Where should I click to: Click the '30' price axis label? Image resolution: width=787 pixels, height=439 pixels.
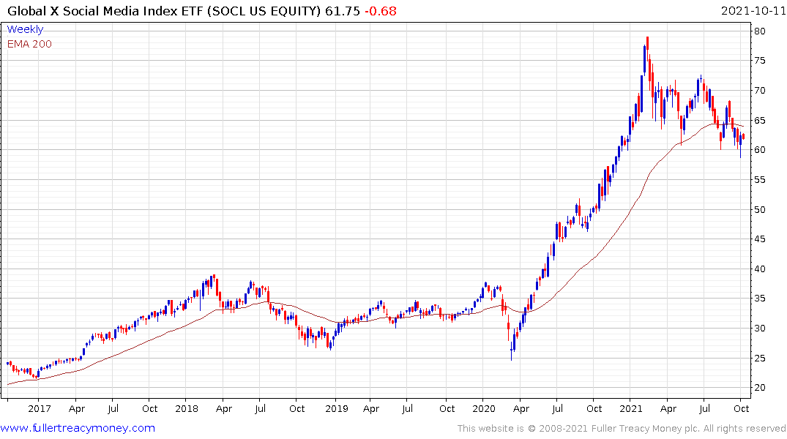[x=759, y=329]
